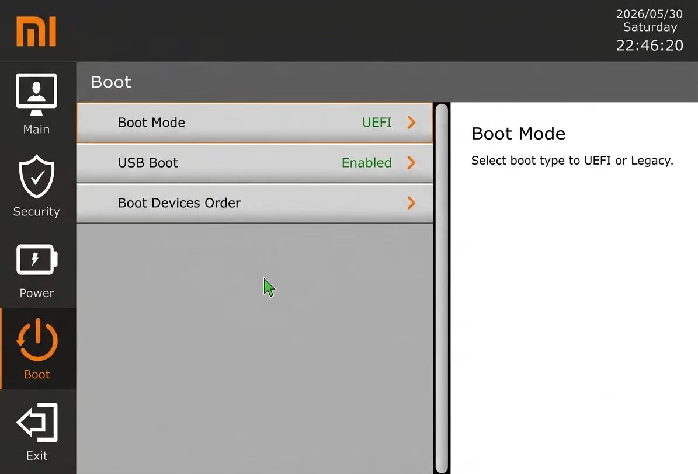Click the orange MI logo
The image size is (698, 474).
point(36,31)
